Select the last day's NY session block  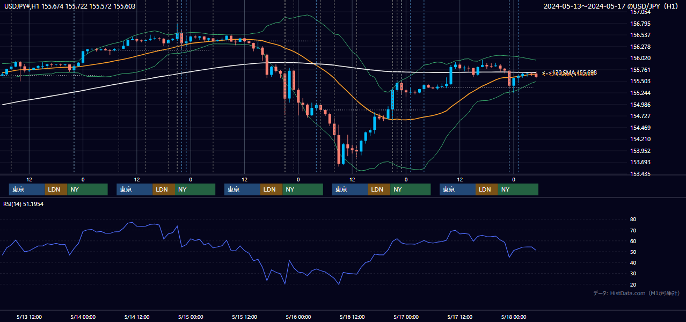click(x=518, y=189)
